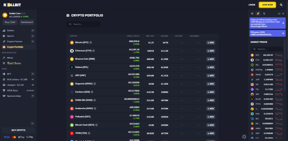Open Crypto Portfolio in the sidebar
Image resolution: width=288 pixels, height=141 pixels.
[18, 47]
